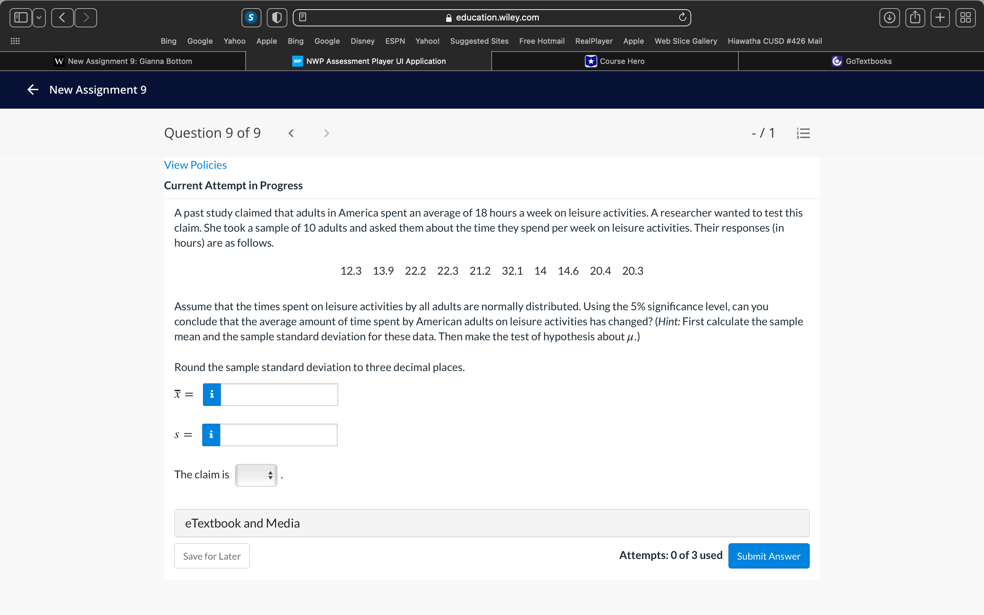984x615 pixels.
Task: Click the Submit Answer button
Action: tap(768, 556)
